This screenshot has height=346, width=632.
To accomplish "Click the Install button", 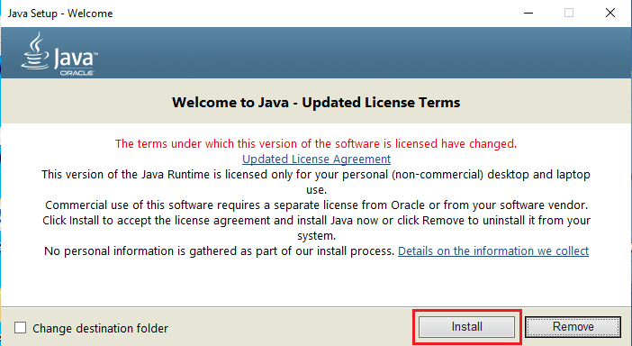I will pos(466,326).
